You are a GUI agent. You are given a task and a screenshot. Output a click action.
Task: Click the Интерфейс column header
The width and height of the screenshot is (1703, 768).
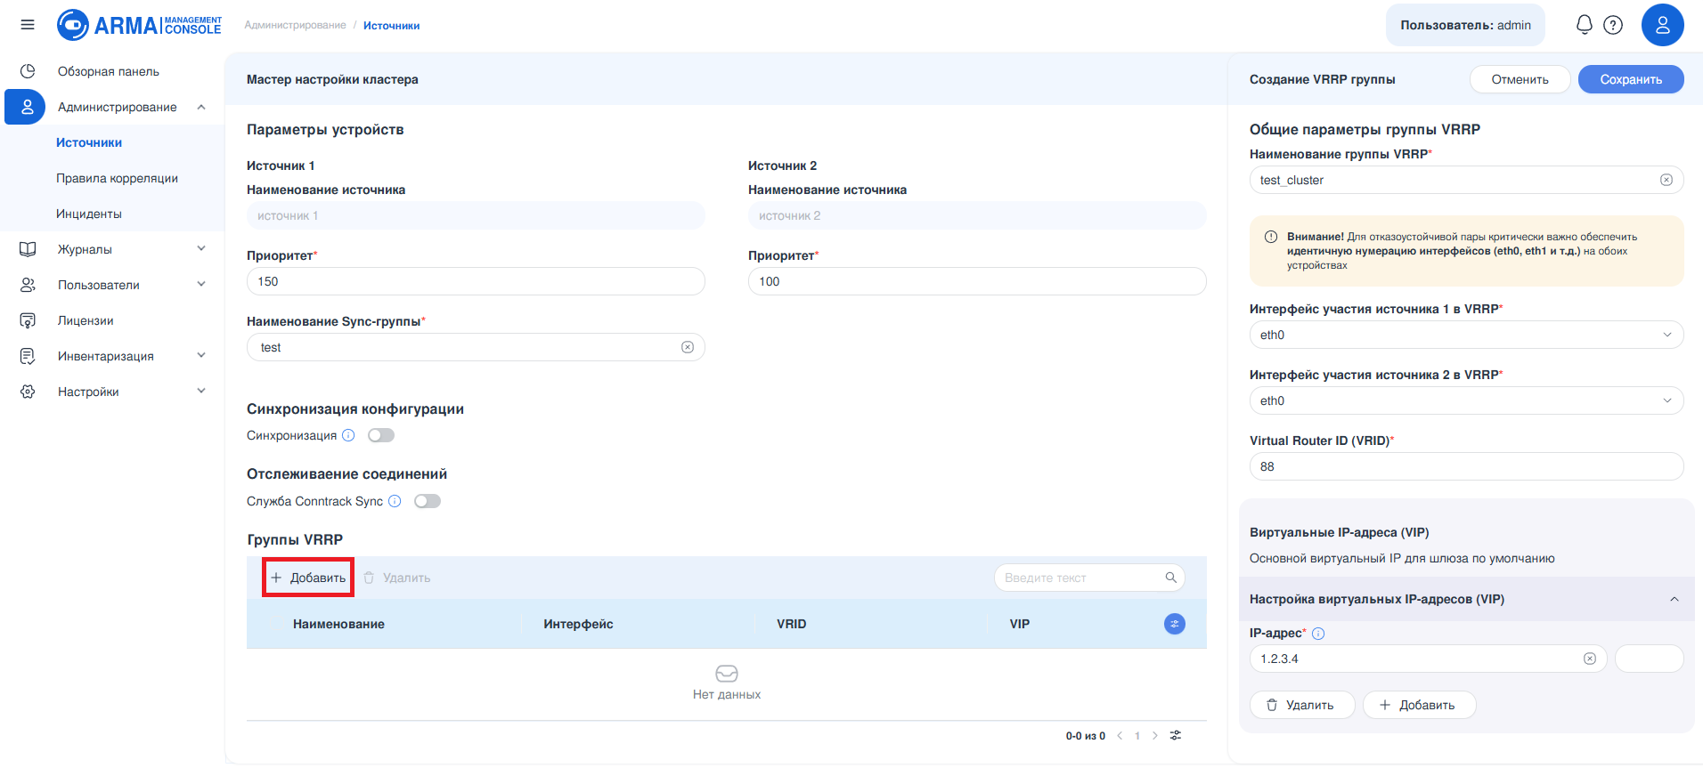(578, 624)
